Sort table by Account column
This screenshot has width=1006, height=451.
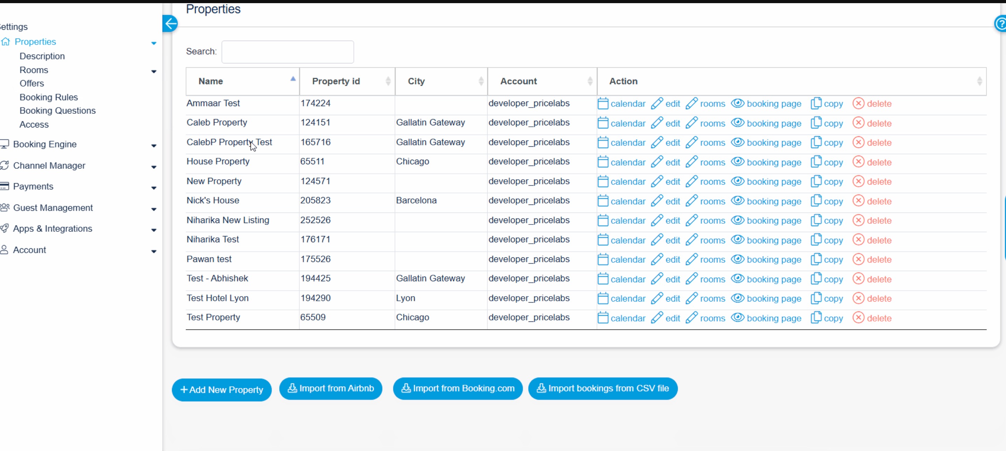click(542, 81)
